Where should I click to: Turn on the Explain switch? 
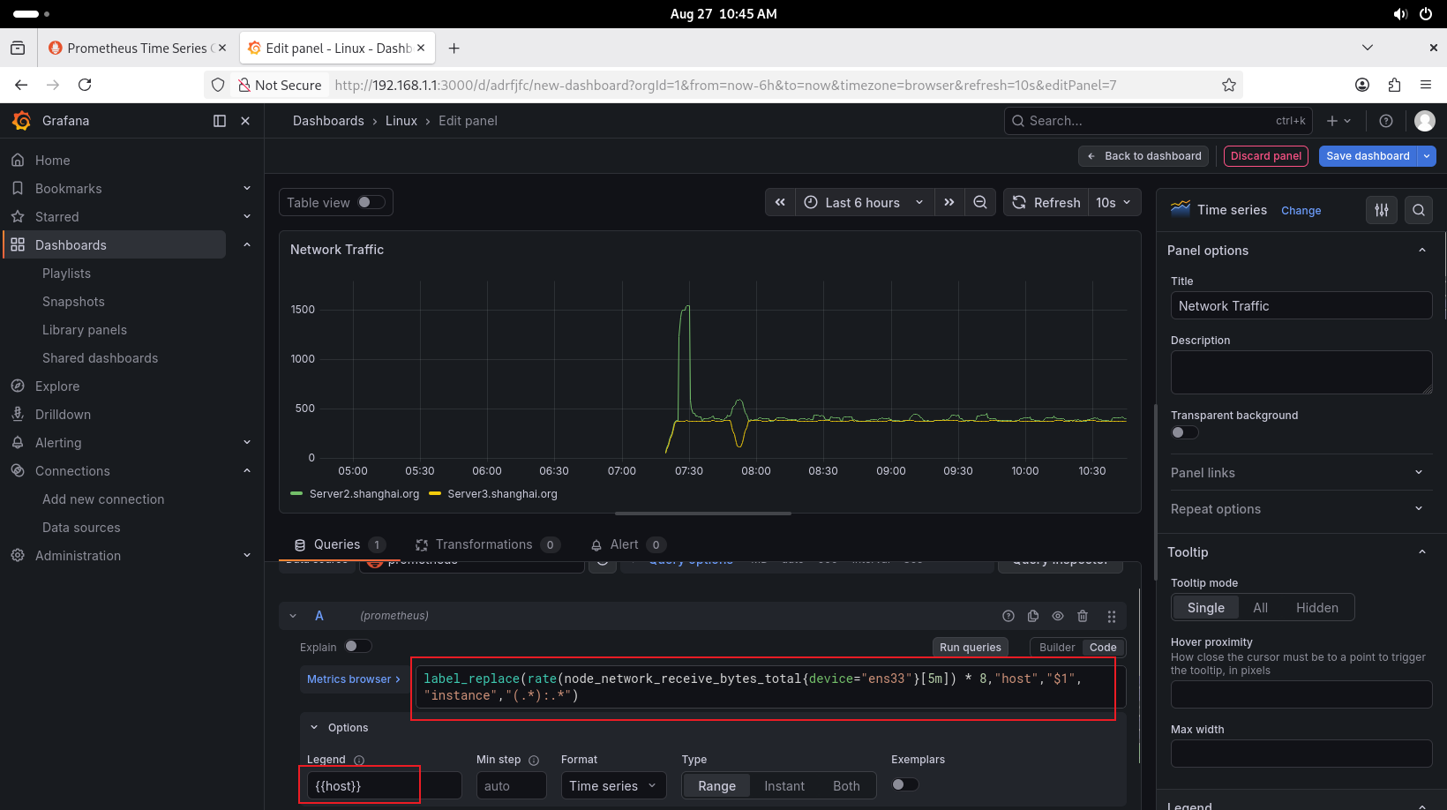tap(357, 646)
